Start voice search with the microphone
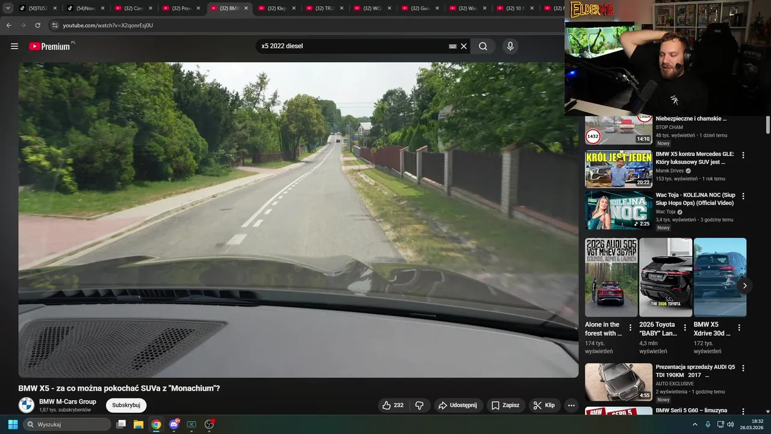This screenshot has width=771, height=434. (510, 46)
